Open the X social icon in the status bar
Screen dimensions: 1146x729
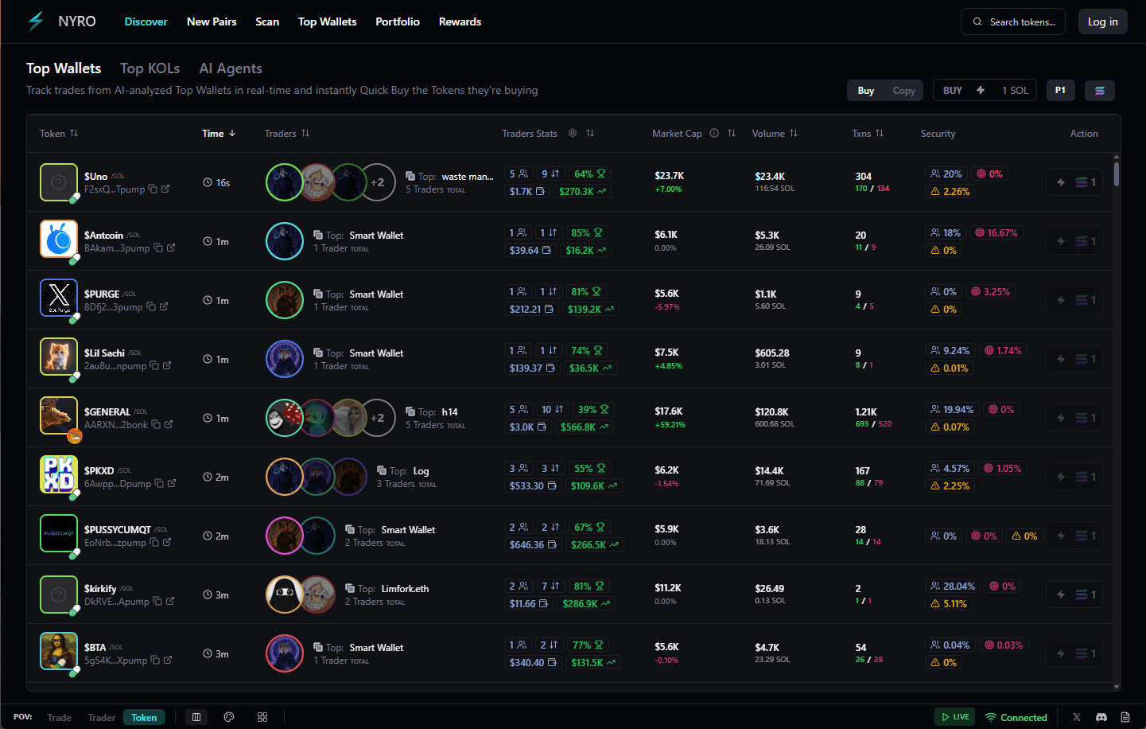1076,717
